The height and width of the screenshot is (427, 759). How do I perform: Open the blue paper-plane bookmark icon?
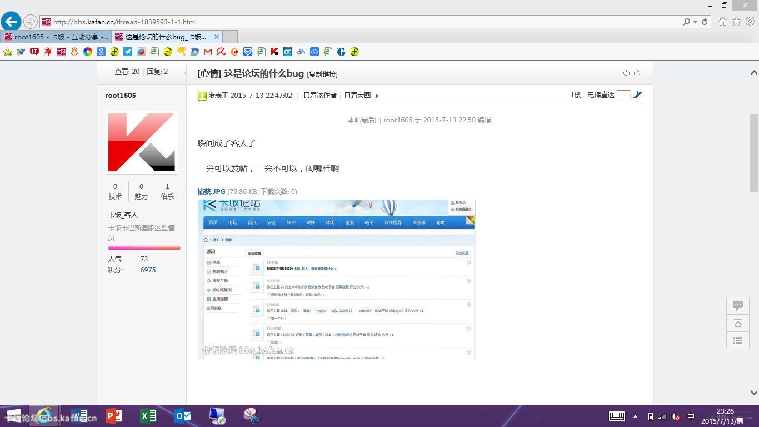point(128,52)
